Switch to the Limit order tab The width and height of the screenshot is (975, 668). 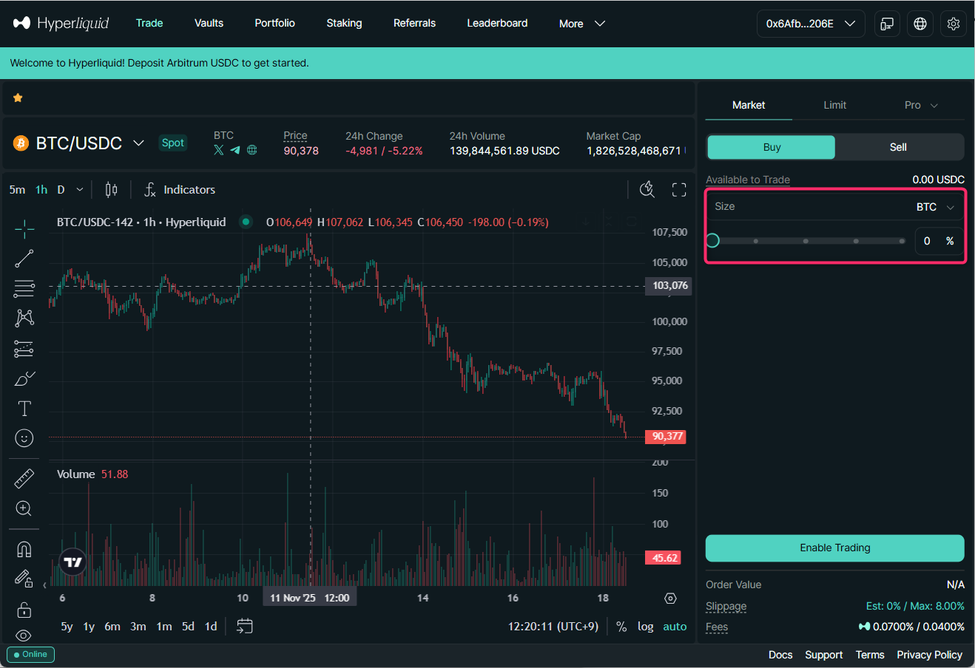[834, 105]
